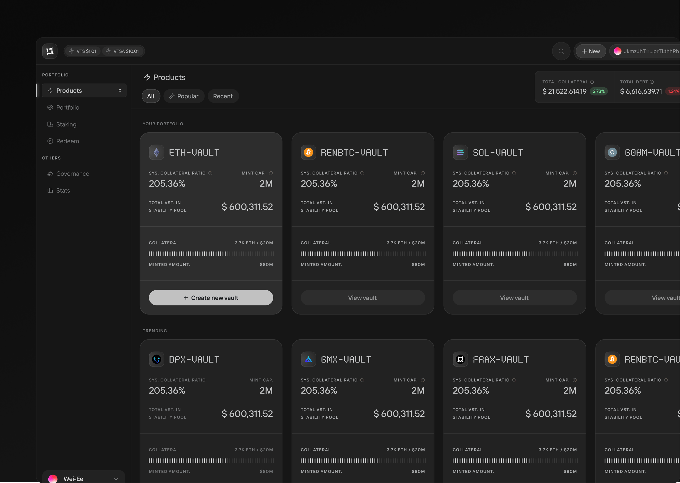Click GMX-VAULT Sys. Collateral Ratio info icon
The image size is (680, 483).
[x=362, y=380]
